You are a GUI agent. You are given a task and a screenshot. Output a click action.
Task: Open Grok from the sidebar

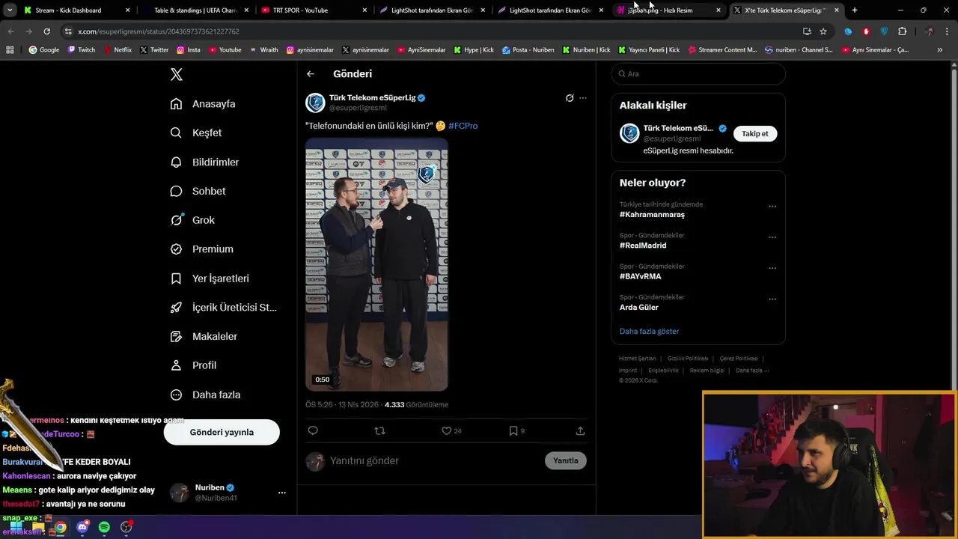(x=192, y=220)
